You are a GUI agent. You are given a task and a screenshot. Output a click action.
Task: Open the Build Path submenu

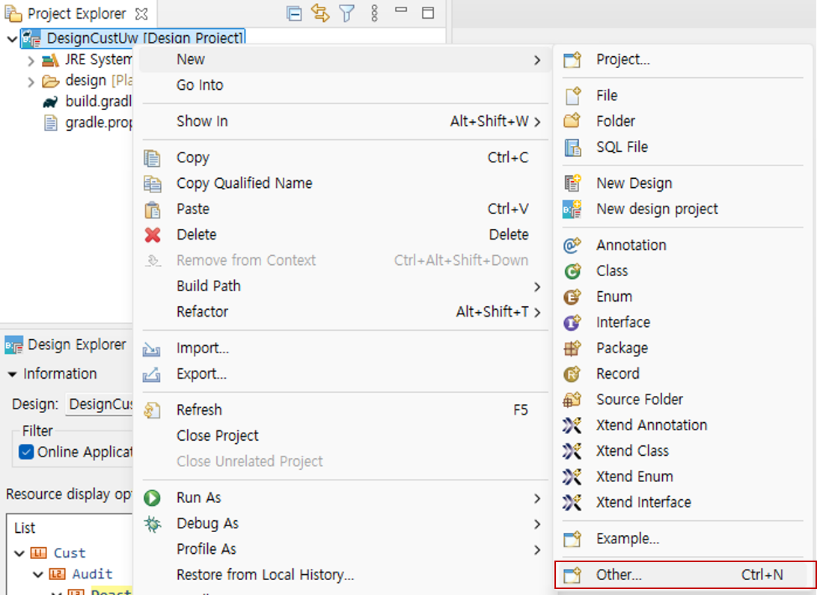(208, 286)
